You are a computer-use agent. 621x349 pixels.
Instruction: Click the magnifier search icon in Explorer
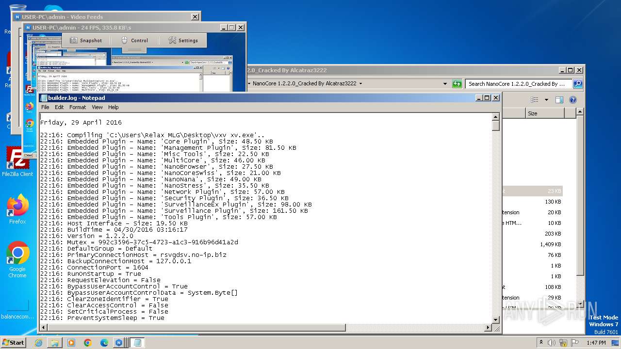(x=577, y=84)
